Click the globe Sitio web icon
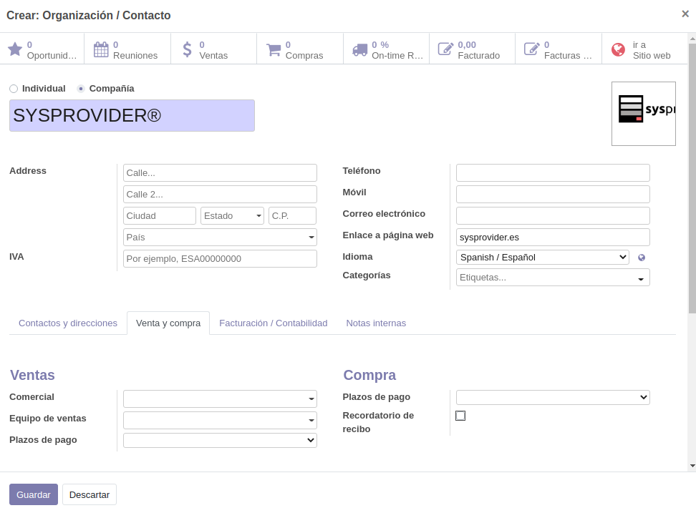696x508 pixels. click(x=618, y=49)
